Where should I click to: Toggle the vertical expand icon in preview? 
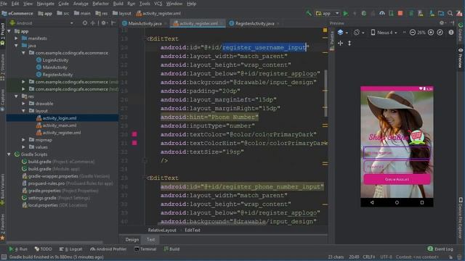click(349, 43)
